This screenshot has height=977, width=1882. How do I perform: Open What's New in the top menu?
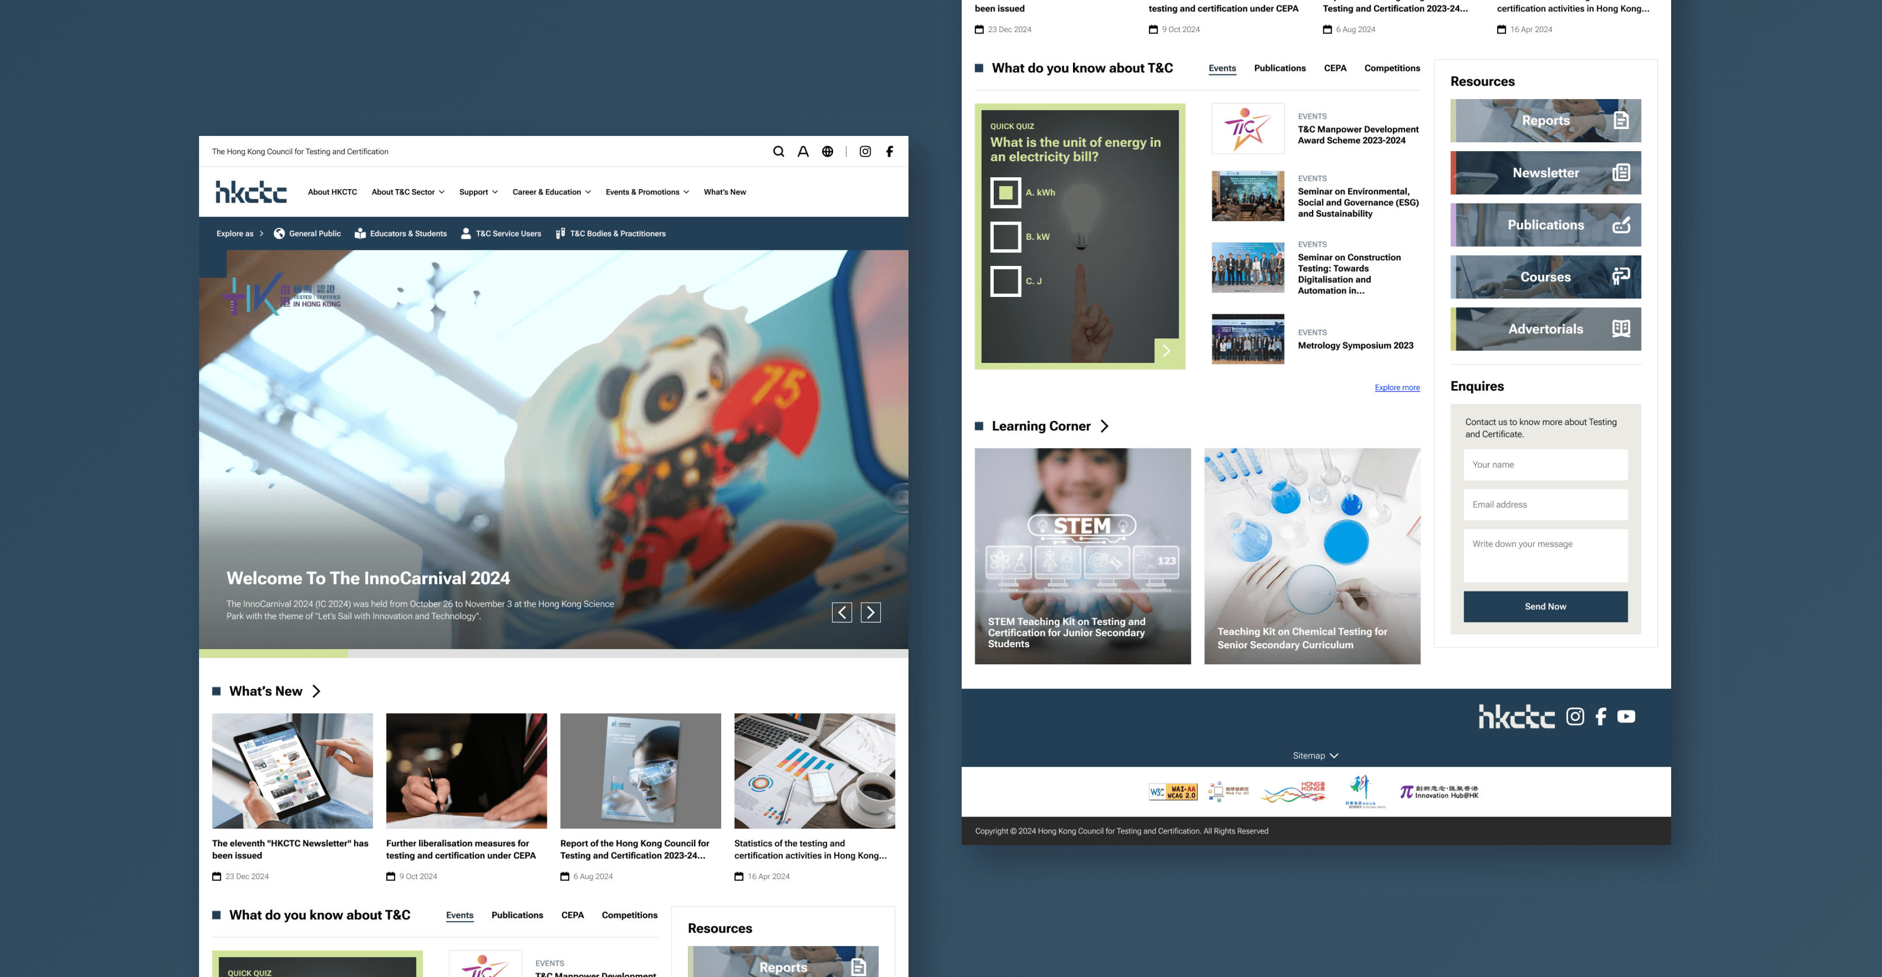(x=725, y=192)
